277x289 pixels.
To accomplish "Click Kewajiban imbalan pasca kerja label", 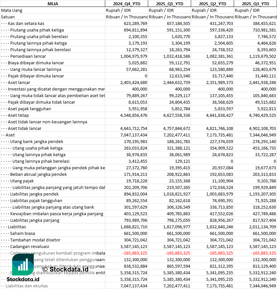I will coord(57,214).
